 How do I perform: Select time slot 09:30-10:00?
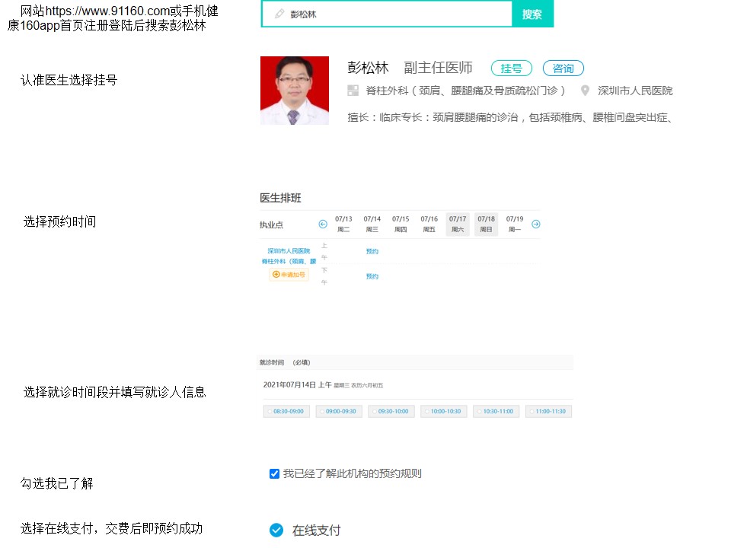click(x=391, y=412)
